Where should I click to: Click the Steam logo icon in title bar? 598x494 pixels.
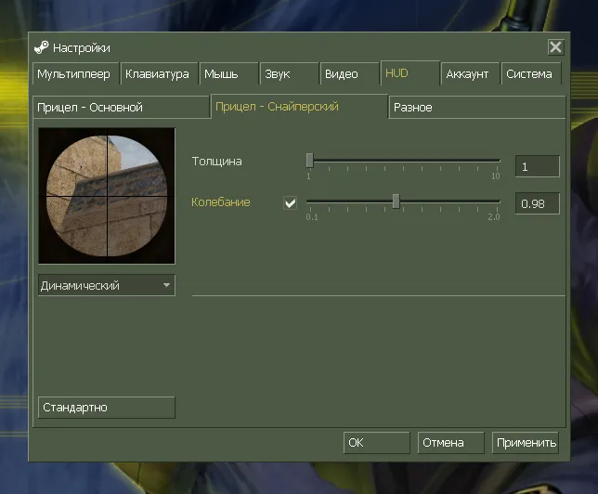(x=41, y=47)
